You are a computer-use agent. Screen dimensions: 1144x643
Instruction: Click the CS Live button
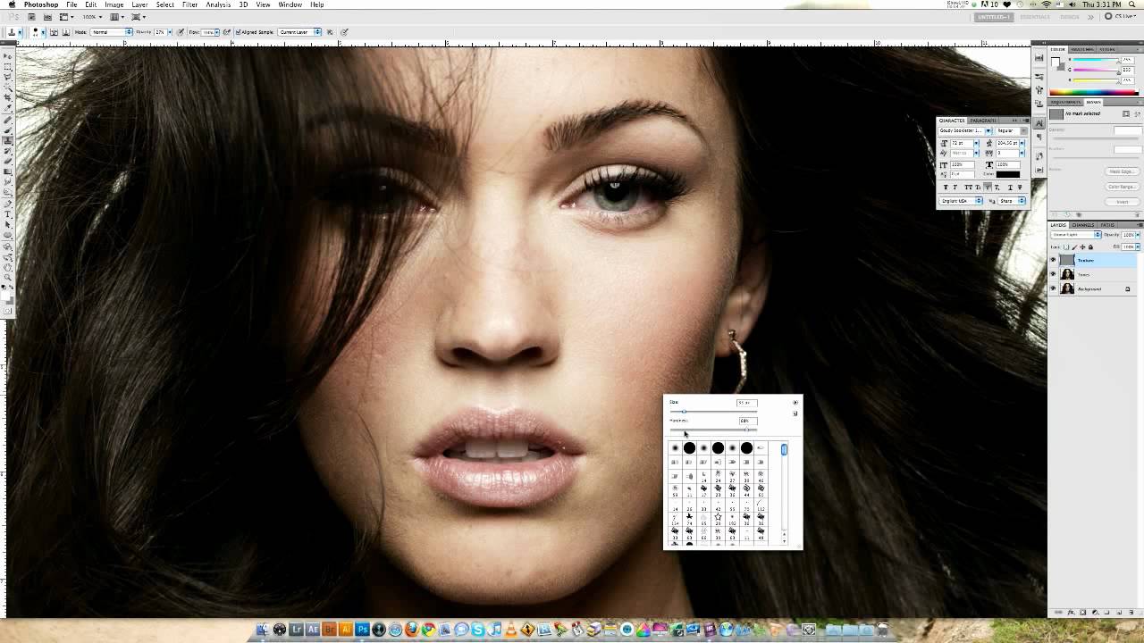tap(1123, 16)
